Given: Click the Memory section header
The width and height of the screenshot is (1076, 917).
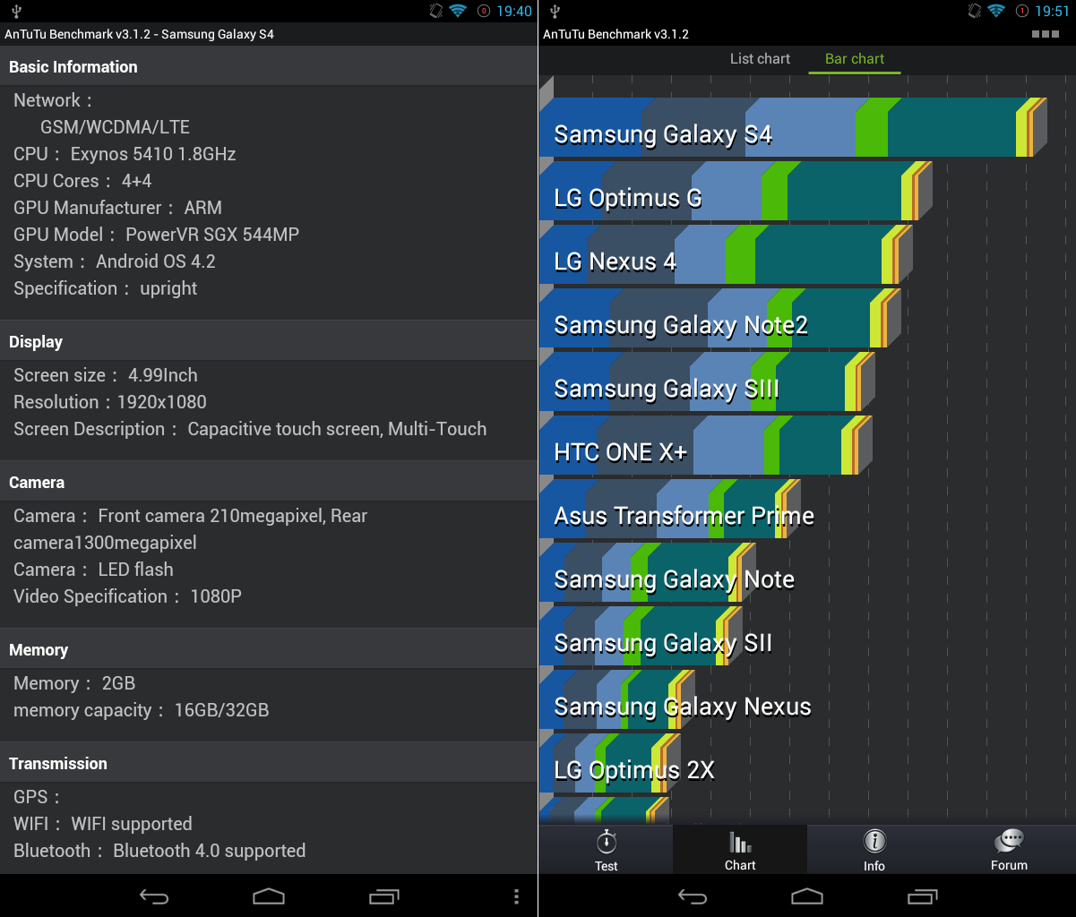Looking at the screenshot, I should (269, 650).
